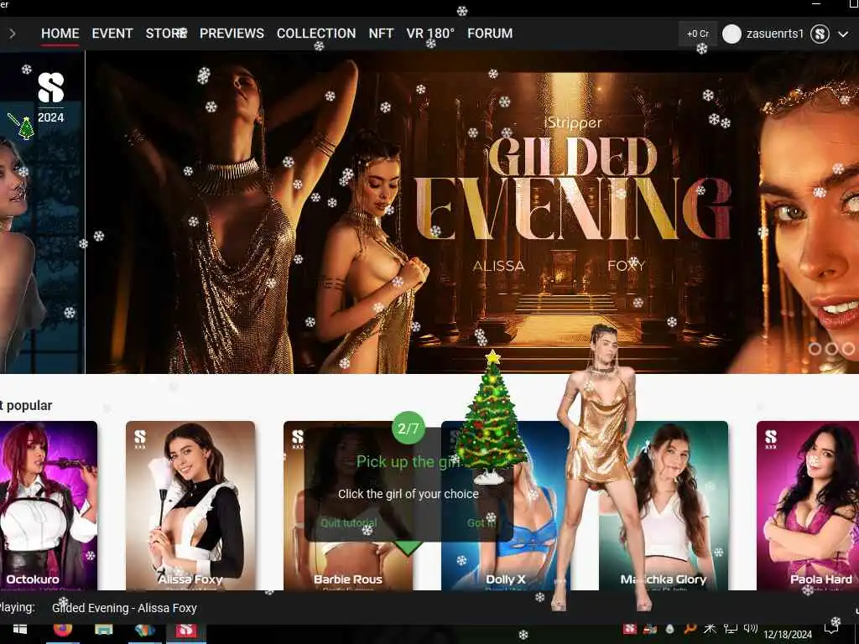This screenshot has width=859, height=644.
Task: Expand the account dropdown chevron
Action: click(843, 34)
